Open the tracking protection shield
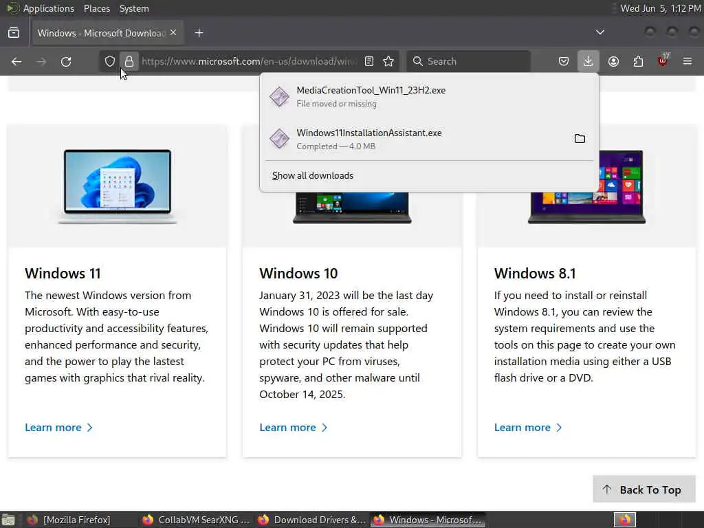The width and height of the screenshot is (704, 528). click(x=109, y=61)
